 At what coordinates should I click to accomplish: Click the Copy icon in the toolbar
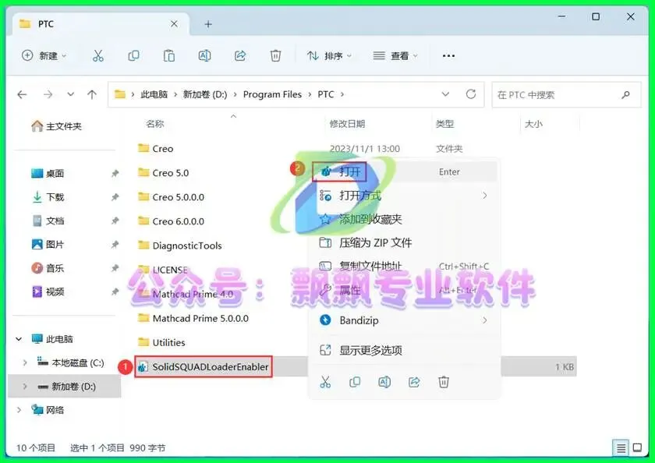coord(133,55)
